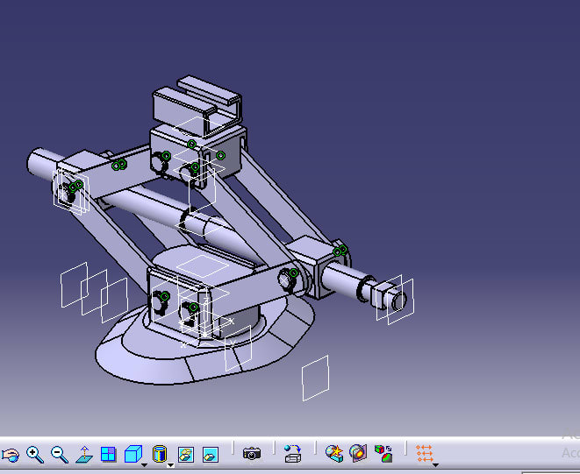Toggle the Hide/Show icon
The width and height of the screenshot is (580, 474).
186,454
